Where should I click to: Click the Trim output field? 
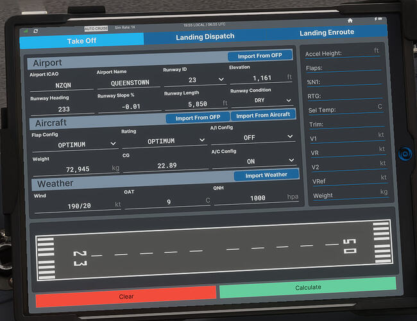click(347, 124)
